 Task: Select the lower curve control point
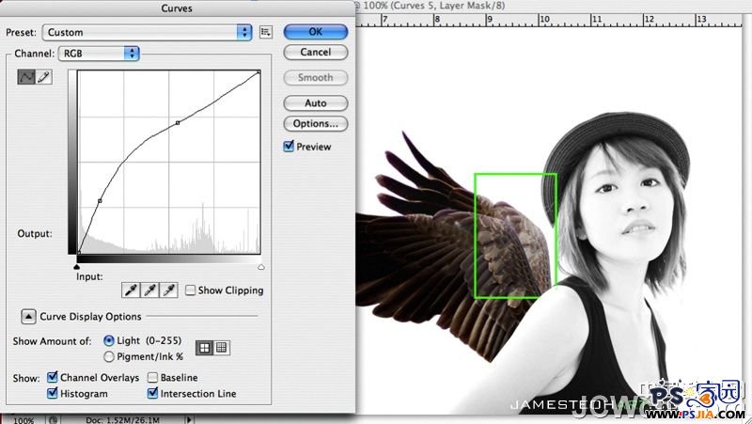tap(100, 200)
